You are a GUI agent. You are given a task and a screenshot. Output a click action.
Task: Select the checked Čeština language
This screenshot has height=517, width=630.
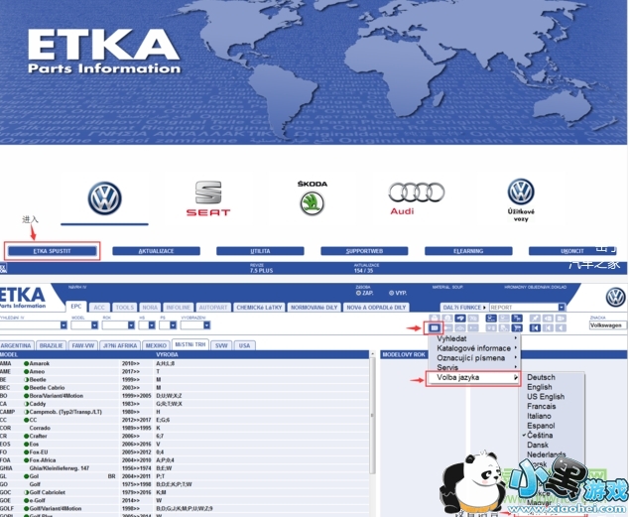tap(540, 435)
